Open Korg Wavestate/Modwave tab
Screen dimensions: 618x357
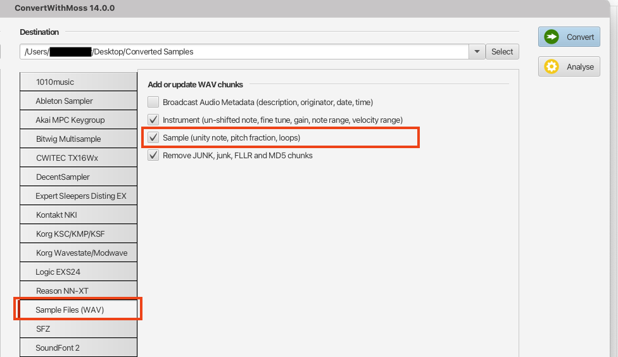(x=79, y=253)
